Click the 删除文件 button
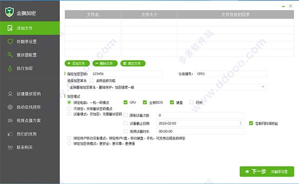This screenshot has width=299, height=184. point(105,63)
